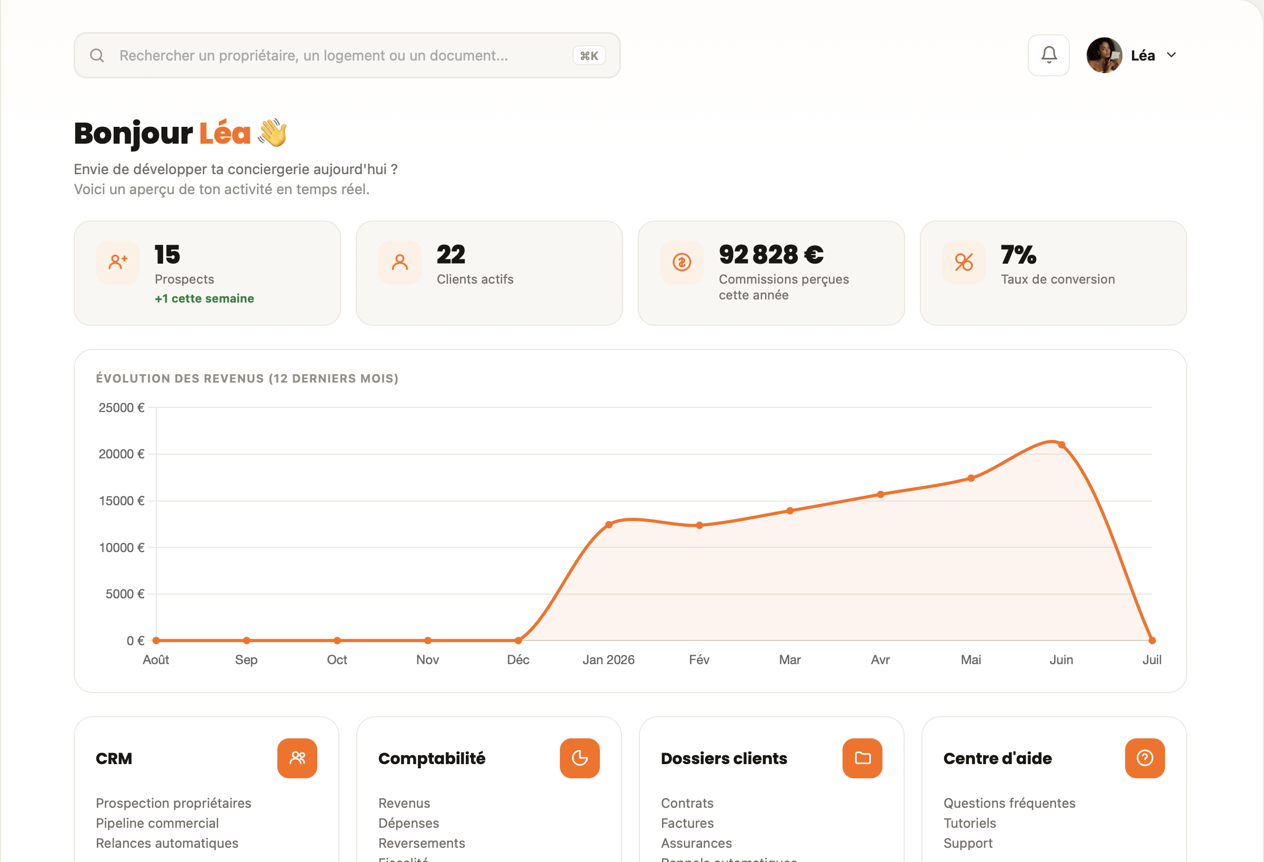Screen dimensions: 1264x862
Task: Click the Taux de conversion percent icon
Action: click(964, 262)
